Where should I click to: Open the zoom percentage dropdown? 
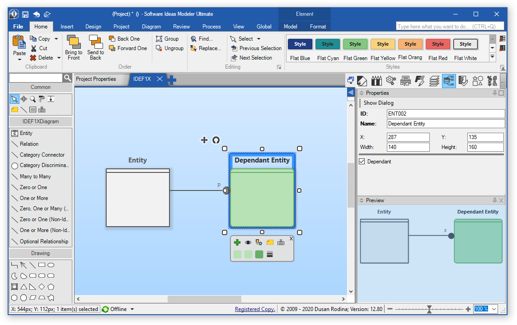(x=493, y=309)
